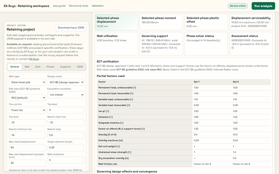The height and width of the screenshot is (174, 279).
Task: Click the Set 2 column header
Action: coord(236,82)
